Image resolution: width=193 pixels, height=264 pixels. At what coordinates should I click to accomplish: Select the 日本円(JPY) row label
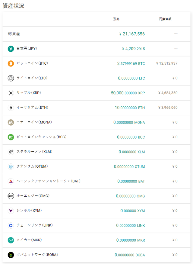point(27,49)
